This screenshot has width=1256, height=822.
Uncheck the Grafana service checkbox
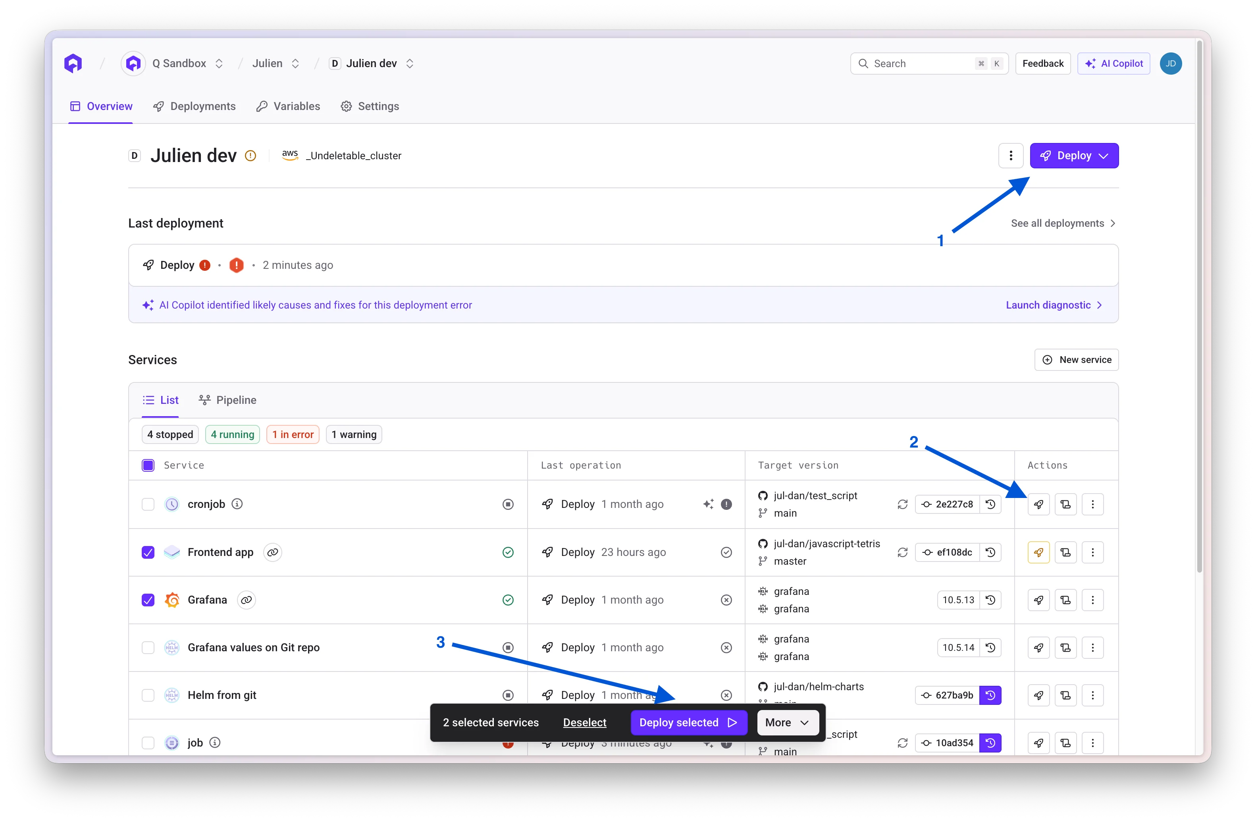[x=148, y=600]
